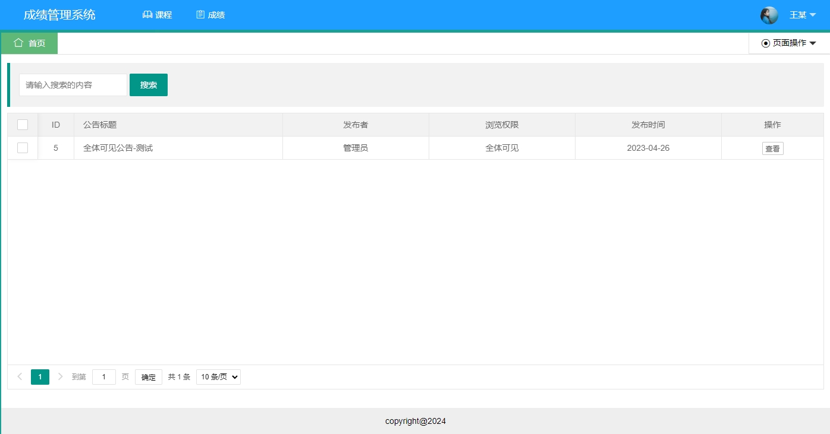Click the next page arrow in pagination
This screenshot has width=830, height=434.
coord(60,376)
